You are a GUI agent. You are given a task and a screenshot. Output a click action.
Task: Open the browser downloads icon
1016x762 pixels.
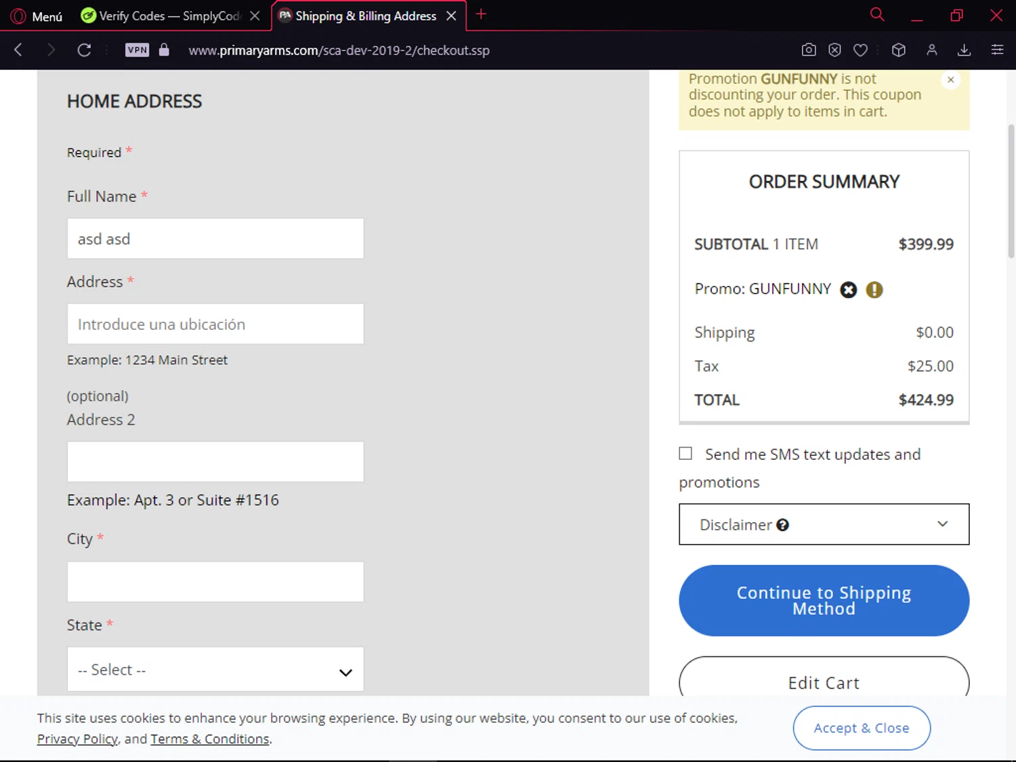pyautogui.click(x=965, y=49)
